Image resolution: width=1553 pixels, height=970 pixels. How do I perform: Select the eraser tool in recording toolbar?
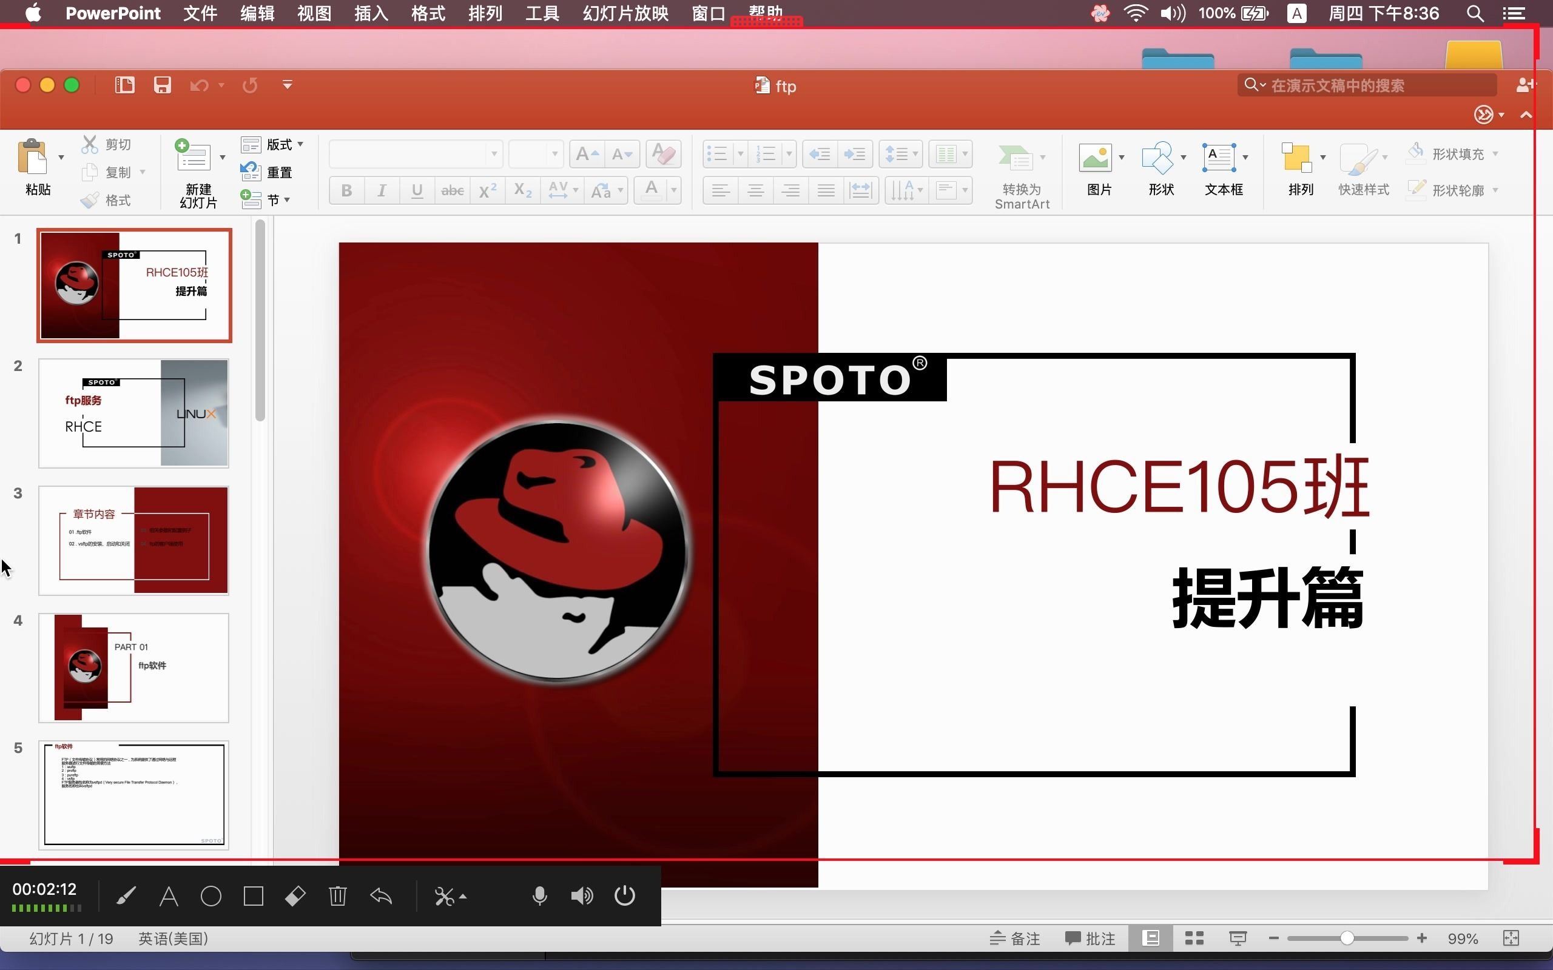295,895
